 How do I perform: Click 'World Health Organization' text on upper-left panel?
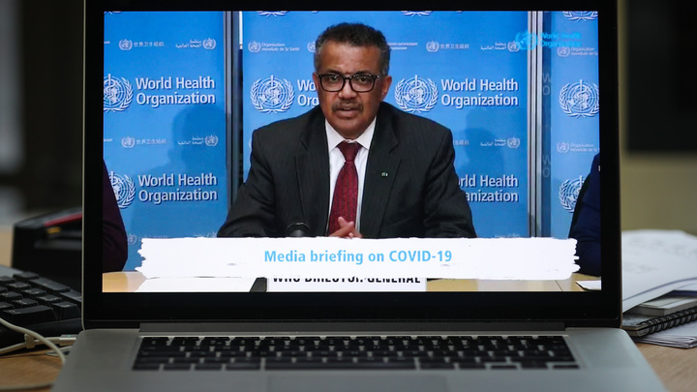click(x=174, y=92)
